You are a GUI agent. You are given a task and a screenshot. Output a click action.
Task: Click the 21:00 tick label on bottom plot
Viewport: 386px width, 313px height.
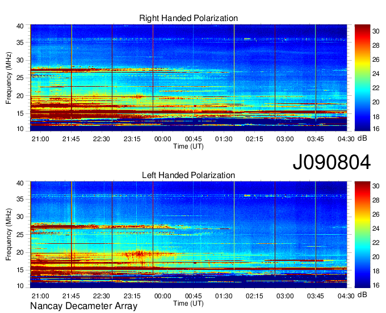pyautogui.click(x=40, y=296)
